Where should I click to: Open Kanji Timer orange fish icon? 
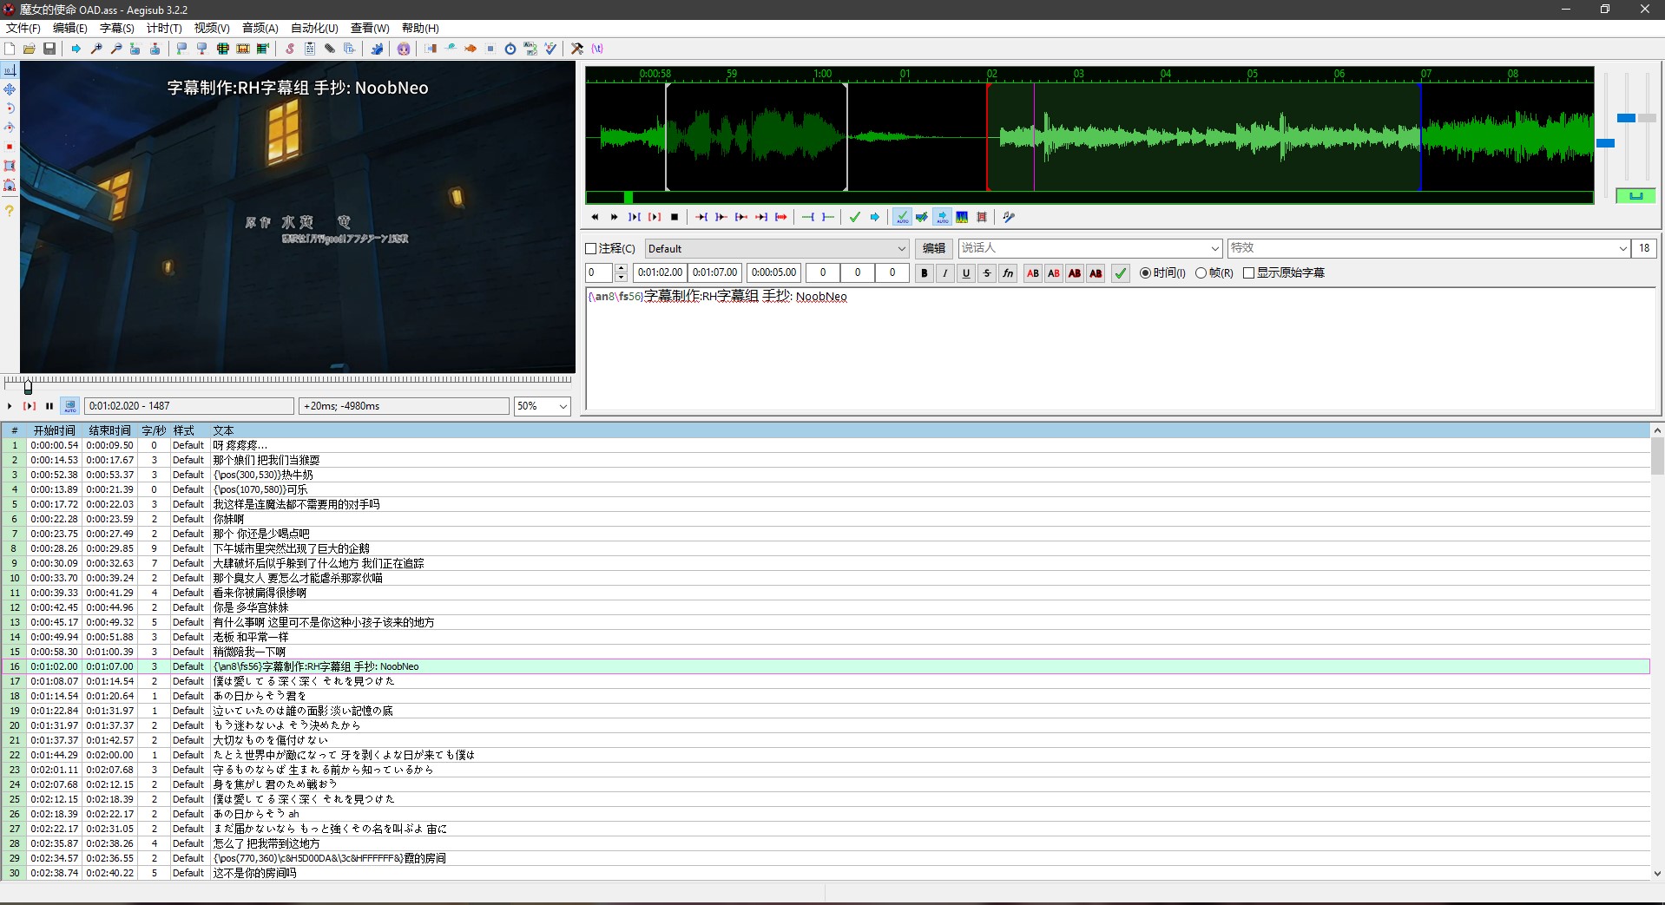(x=471, y=49)
